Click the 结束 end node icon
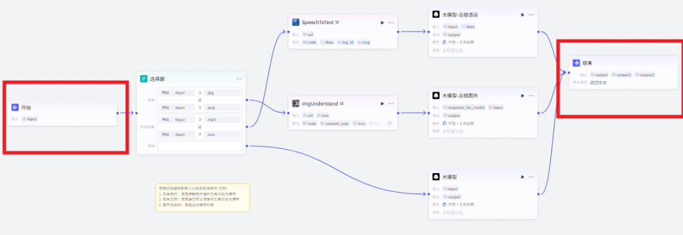 576,63
